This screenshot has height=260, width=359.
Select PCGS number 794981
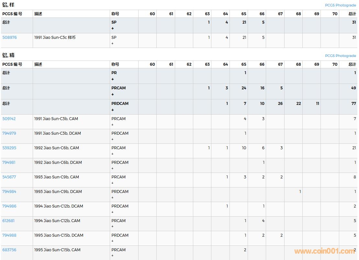[x=9, y=163]
